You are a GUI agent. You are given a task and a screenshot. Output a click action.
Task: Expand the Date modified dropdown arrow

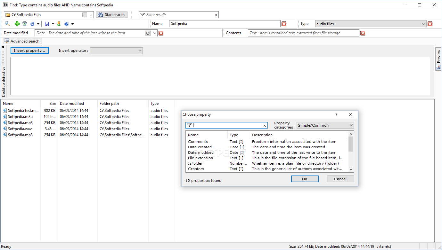click(155, 33)
